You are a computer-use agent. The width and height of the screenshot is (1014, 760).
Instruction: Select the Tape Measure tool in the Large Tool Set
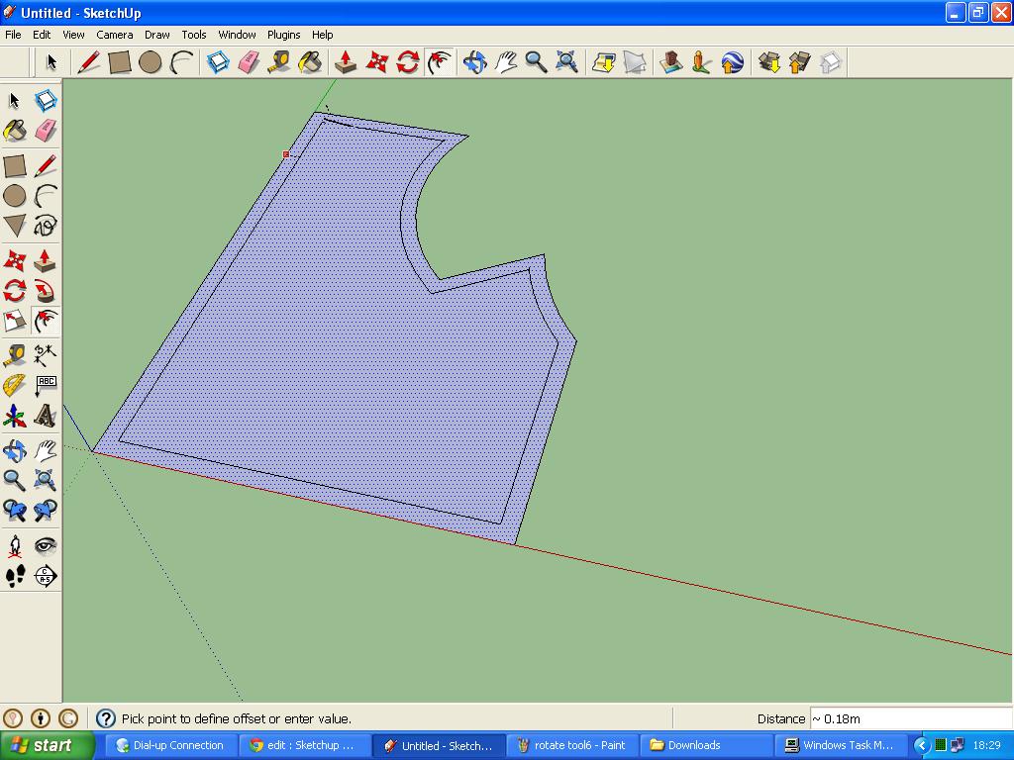pyautogui.click(x=15, y=355)
